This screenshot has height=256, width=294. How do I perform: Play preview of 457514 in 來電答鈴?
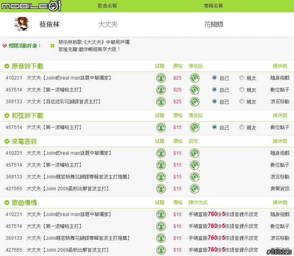point(161,165)
